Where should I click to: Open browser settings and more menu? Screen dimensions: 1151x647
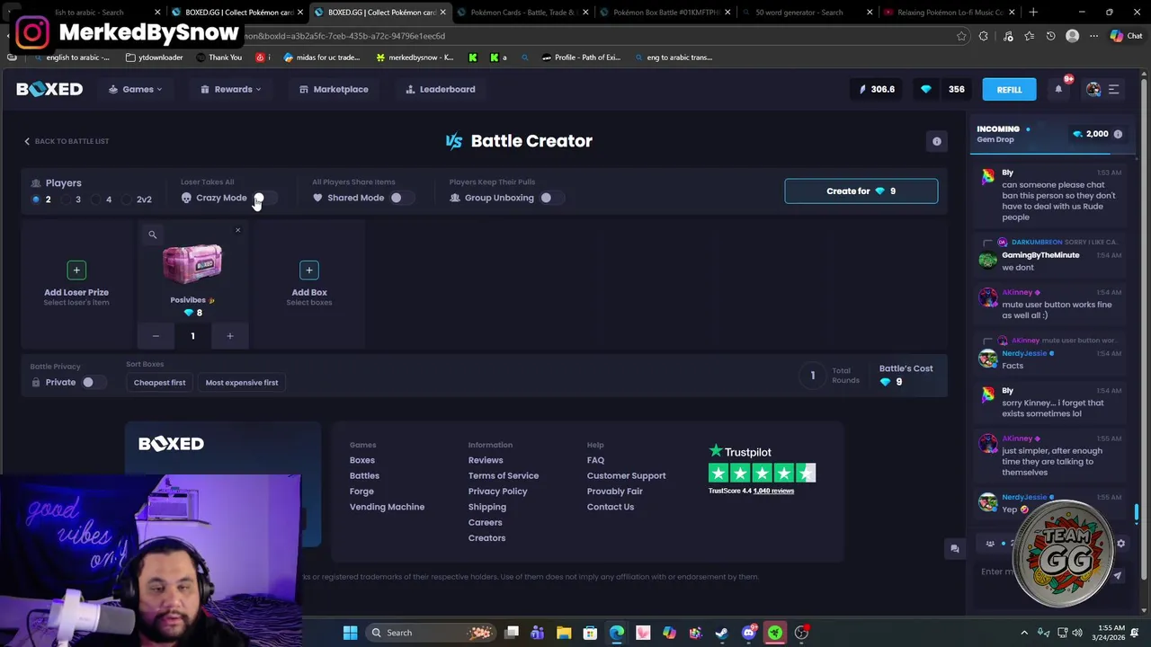tap(1093, 36)
